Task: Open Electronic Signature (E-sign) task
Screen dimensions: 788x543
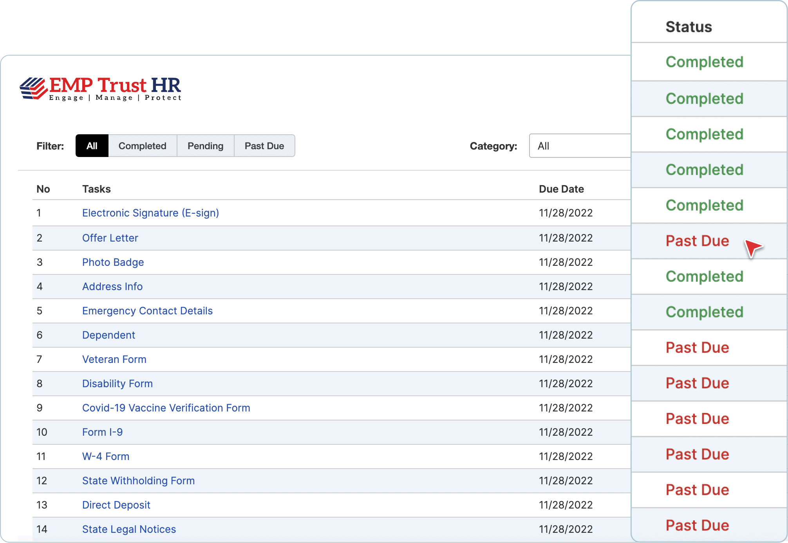Action: [150, 213]
